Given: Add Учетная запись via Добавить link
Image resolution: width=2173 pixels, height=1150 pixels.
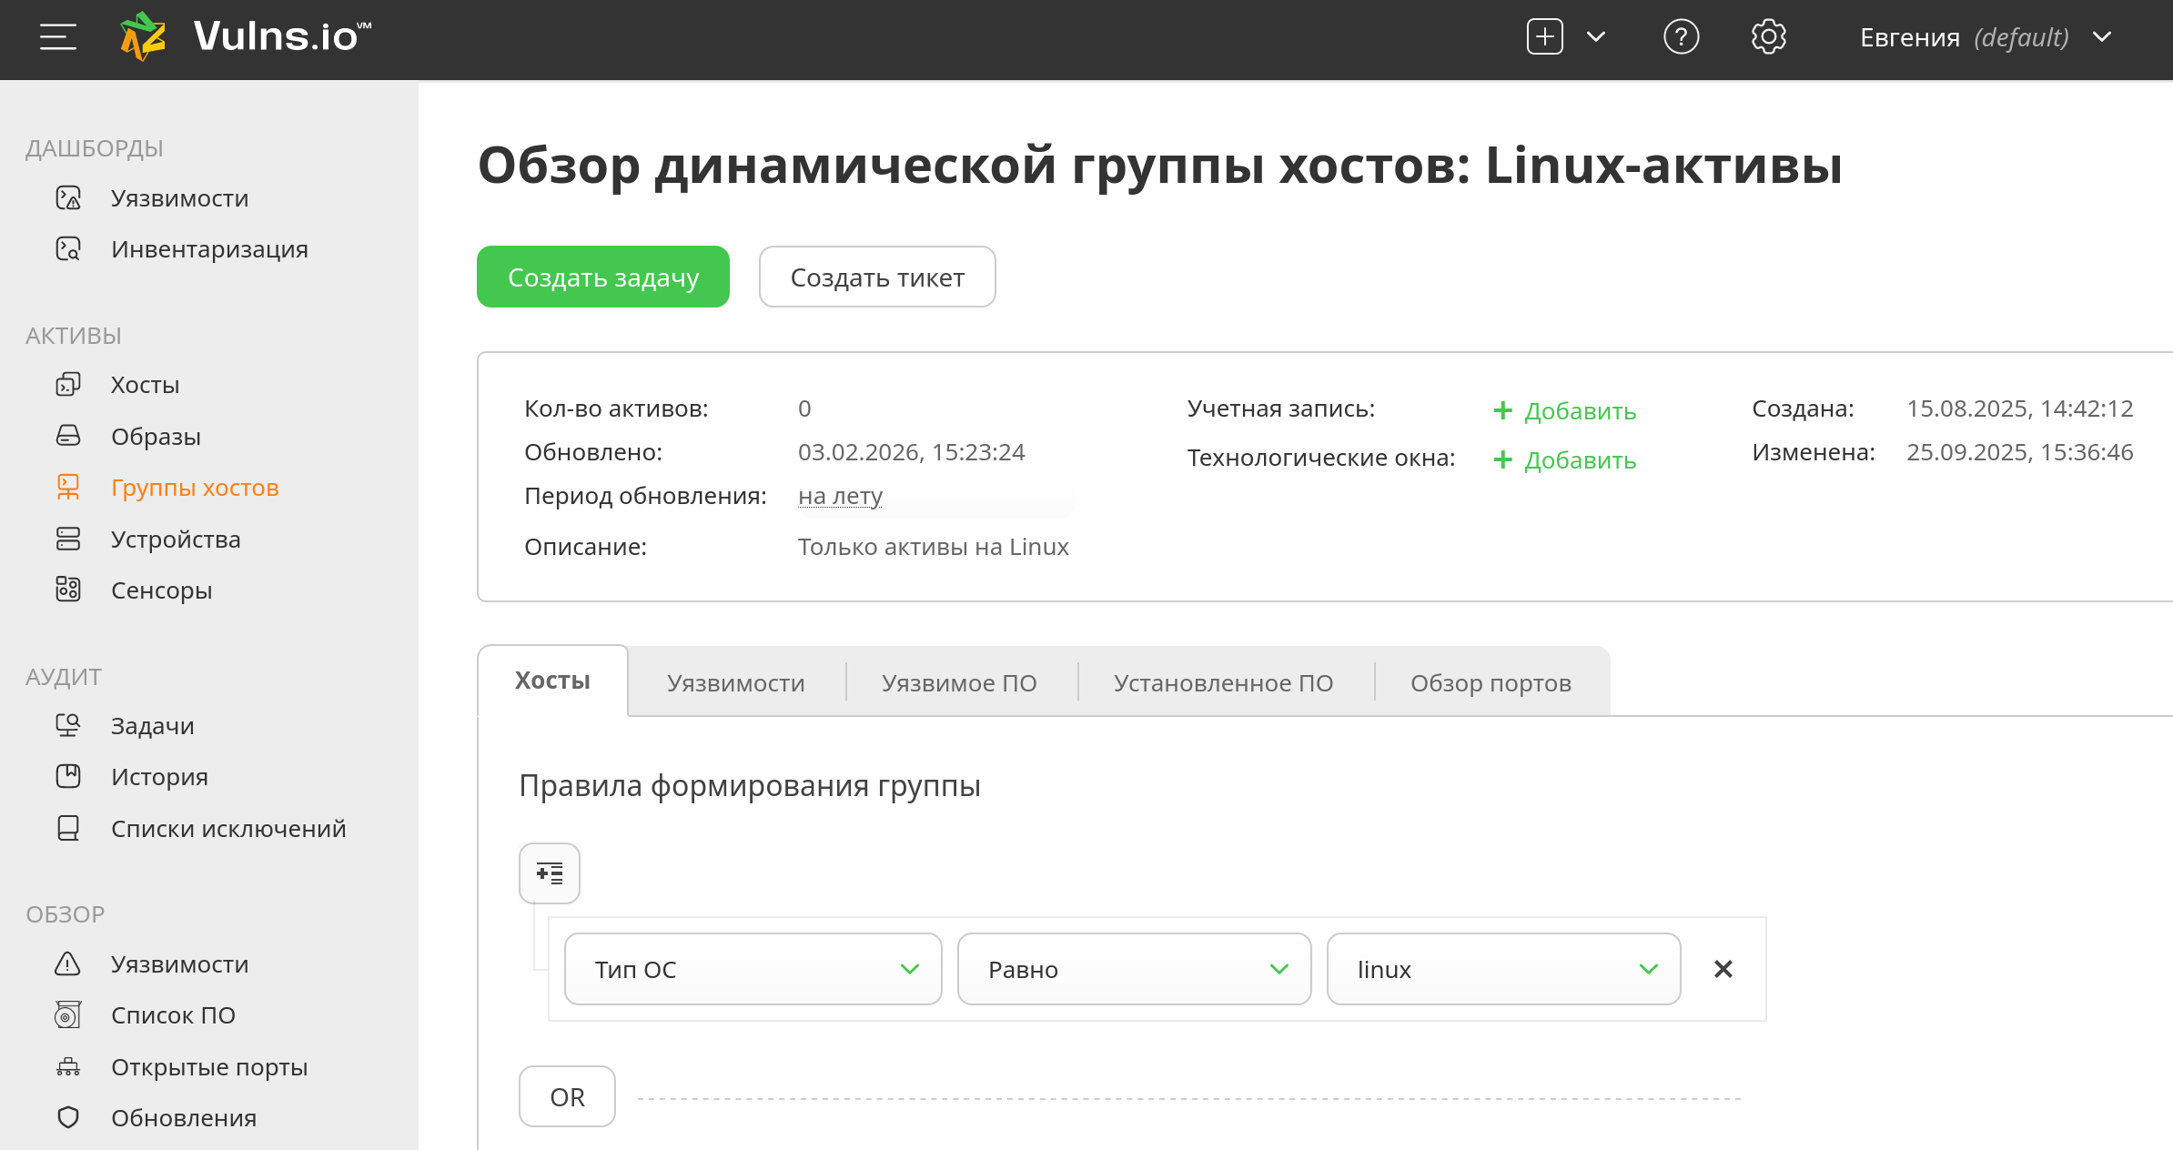Looking at the screenshot, I should click(x=1565, y=411).
